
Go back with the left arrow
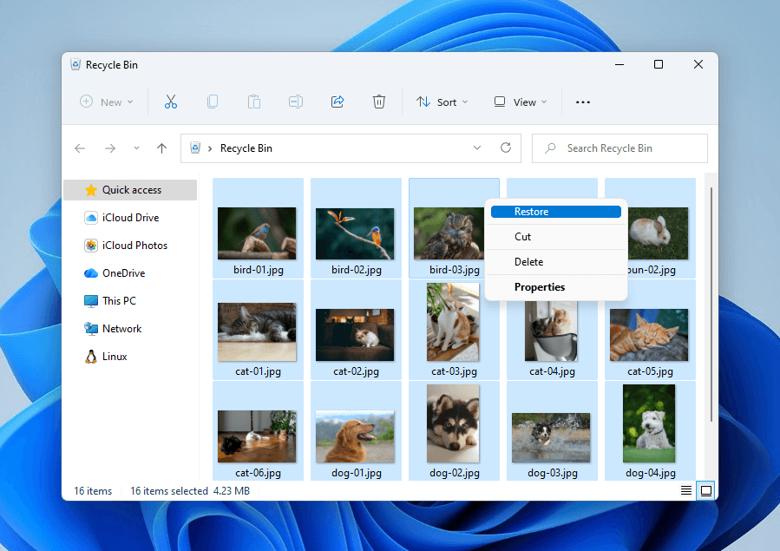[80, 148]
